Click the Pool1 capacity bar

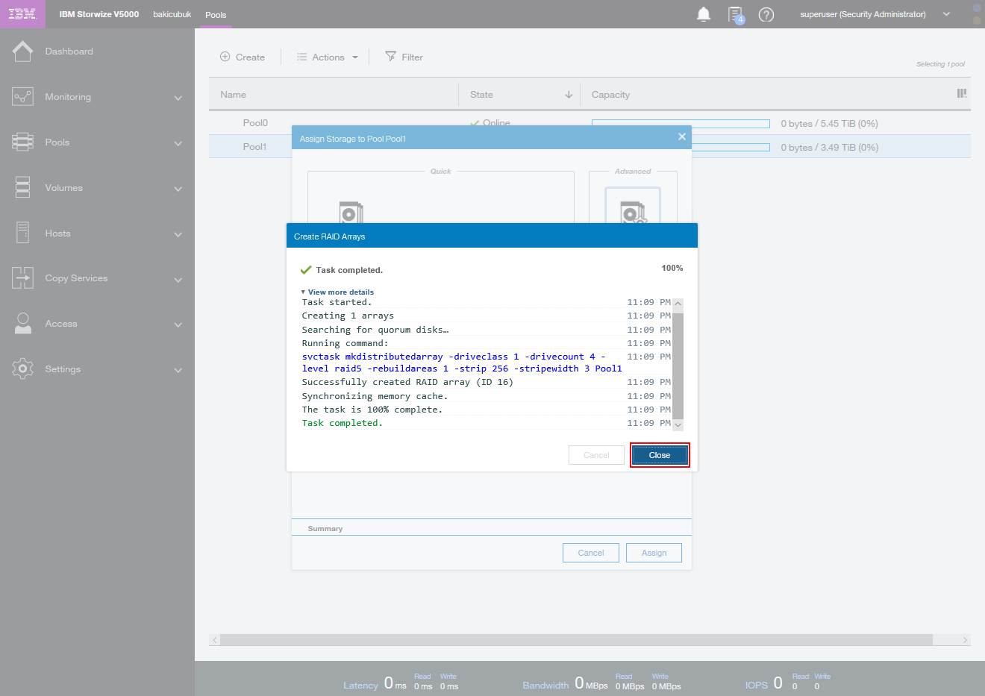[732, 148]
